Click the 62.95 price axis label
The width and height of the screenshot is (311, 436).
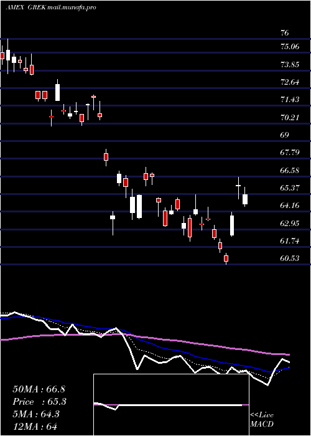click(290, 223)
